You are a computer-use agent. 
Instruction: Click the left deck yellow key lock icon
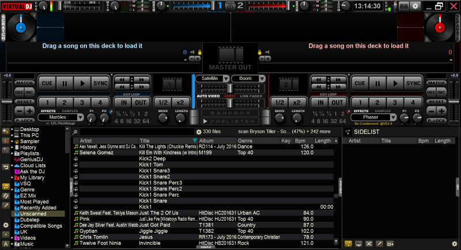coord(199,52)
